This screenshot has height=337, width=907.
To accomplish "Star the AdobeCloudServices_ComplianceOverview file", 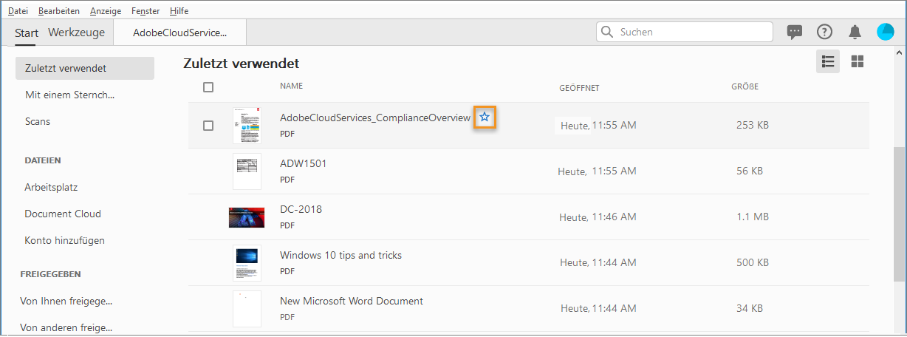I will (x=485, y=118).
